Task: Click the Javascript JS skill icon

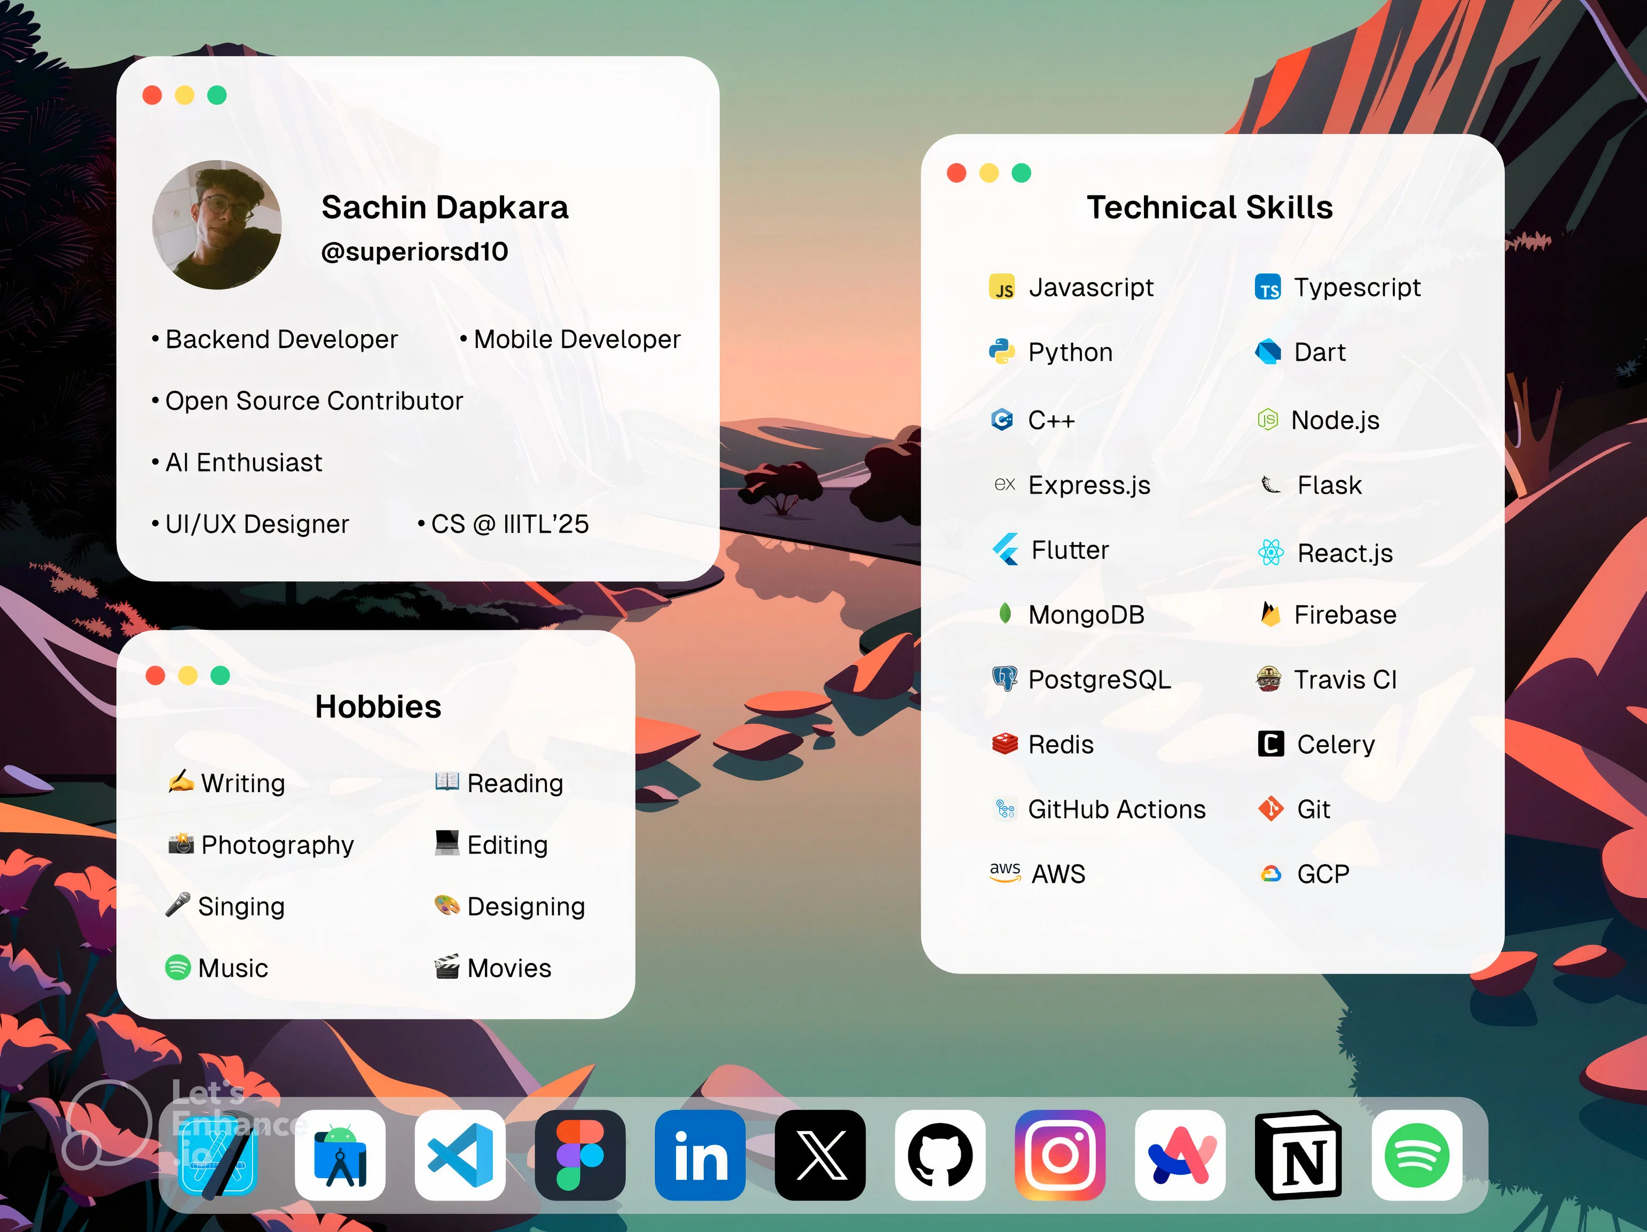Action: pyautogui.click(x=1002, y=287)
